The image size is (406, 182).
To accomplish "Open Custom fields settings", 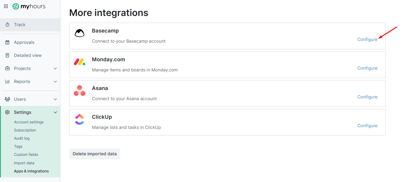I will (26, 154).
